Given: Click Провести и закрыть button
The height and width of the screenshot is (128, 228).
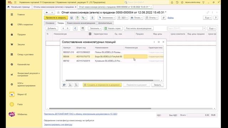Looking at the screenshot, I should tap(56, 18).
